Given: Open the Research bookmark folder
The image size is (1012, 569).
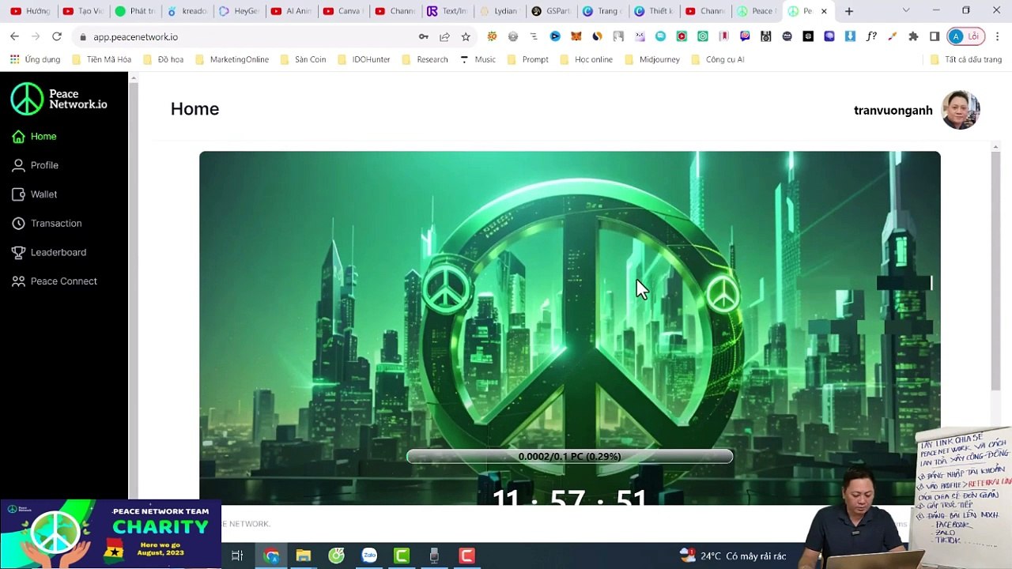Looking at the screenshot, I should tap(425, 59).
